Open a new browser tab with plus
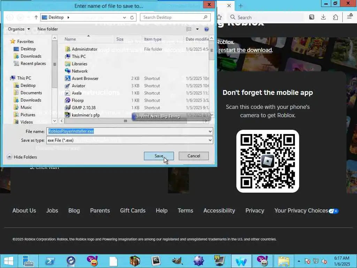 tap(241, 6)
